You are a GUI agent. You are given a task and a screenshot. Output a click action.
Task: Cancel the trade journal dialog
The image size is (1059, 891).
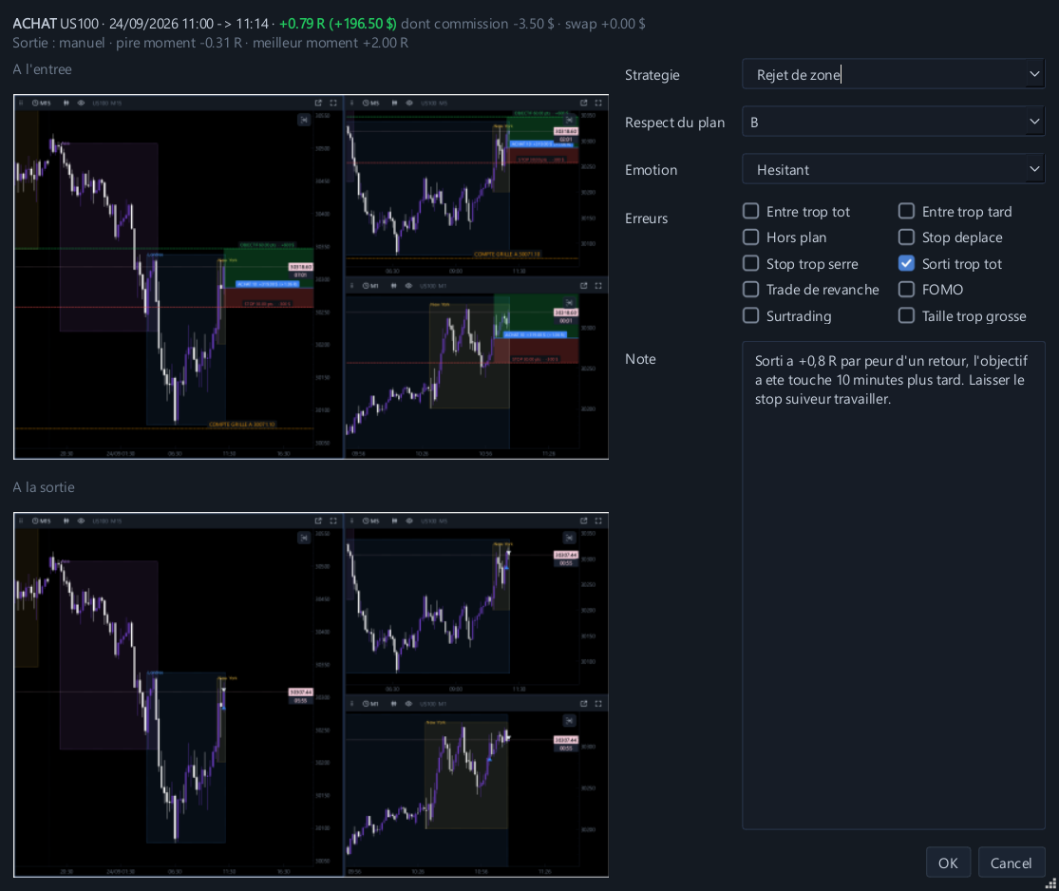(1011, 863)
